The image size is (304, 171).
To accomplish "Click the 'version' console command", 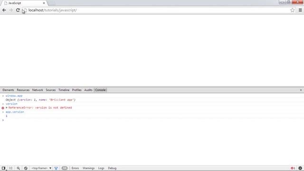I will point(11,104).
